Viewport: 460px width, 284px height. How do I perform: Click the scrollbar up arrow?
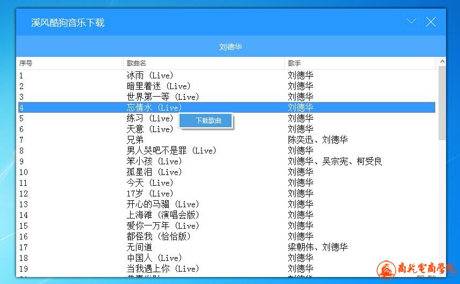tap(442, 62)
